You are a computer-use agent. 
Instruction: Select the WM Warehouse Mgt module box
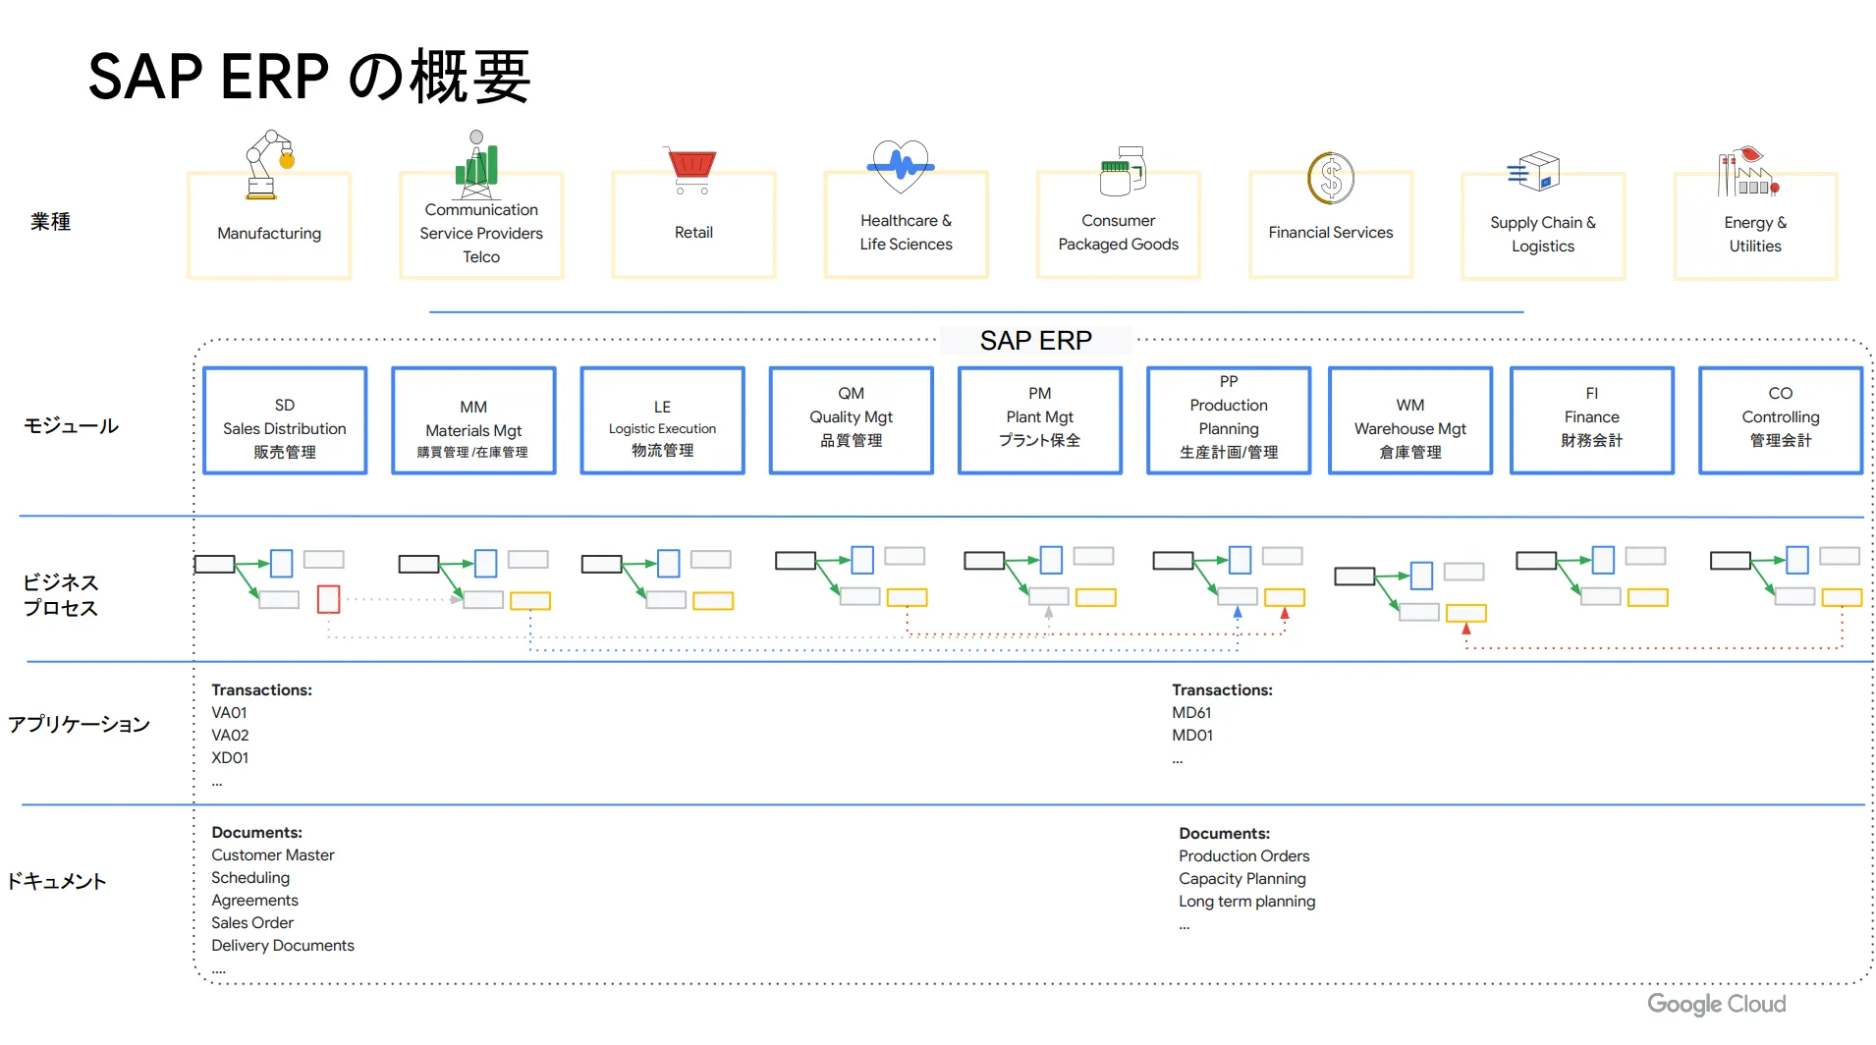point(1410,421)
